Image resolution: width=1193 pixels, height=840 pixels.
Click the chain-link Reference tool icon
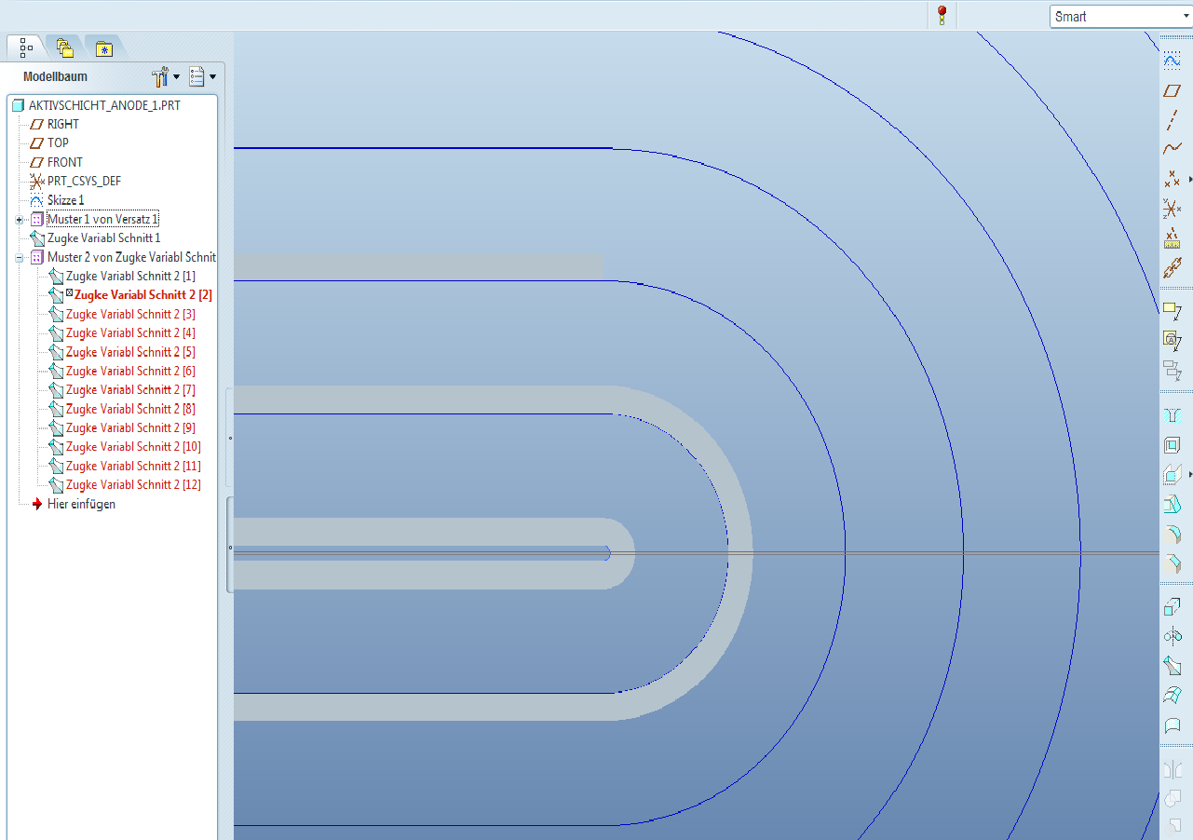[x=1173, y=269]
